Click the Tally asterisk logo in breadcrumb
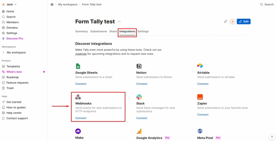This screenshot has height=141, width=276. (x=52, y=5)
